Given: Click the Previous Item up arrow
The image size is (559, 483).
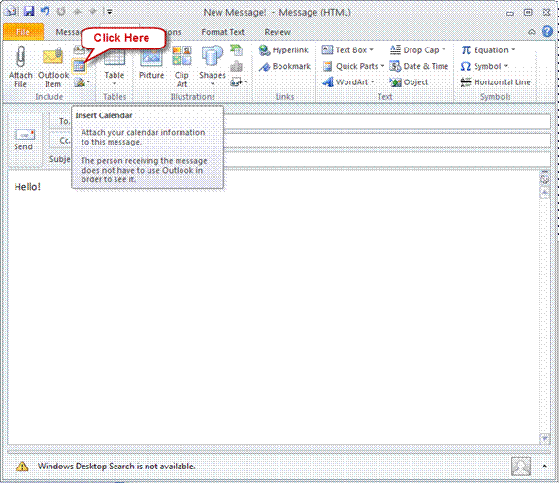Looking at the screenshot, I should pyautogui.click(x=77, y=12).
